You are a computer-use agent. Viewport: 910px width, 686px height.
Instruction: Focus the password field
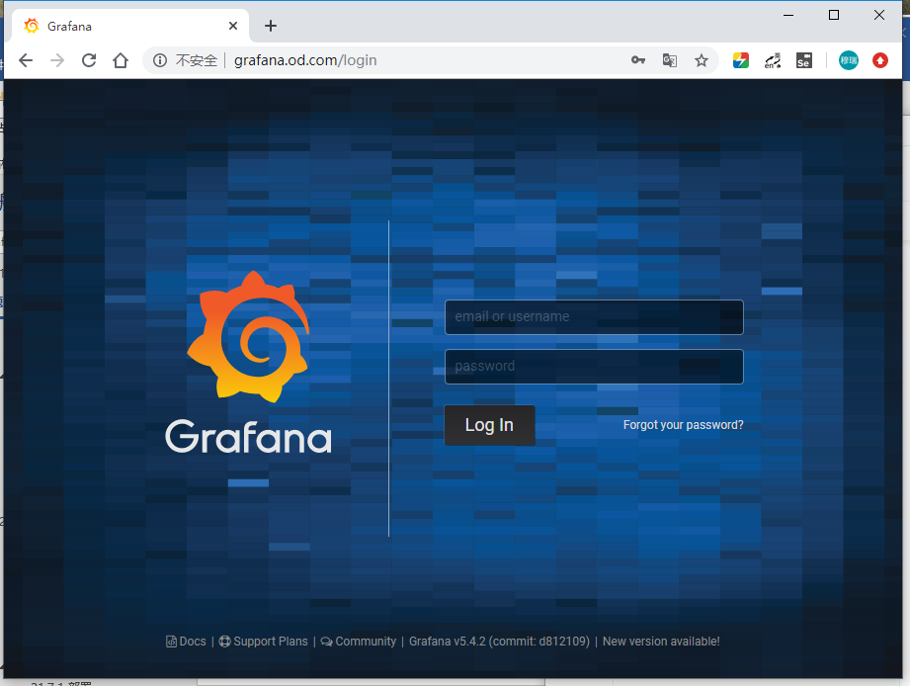pos(594,366)
